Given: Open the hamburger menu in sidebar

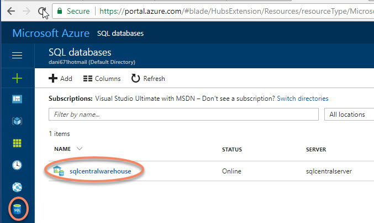Looking at the screenshot, I should (17, 55).
